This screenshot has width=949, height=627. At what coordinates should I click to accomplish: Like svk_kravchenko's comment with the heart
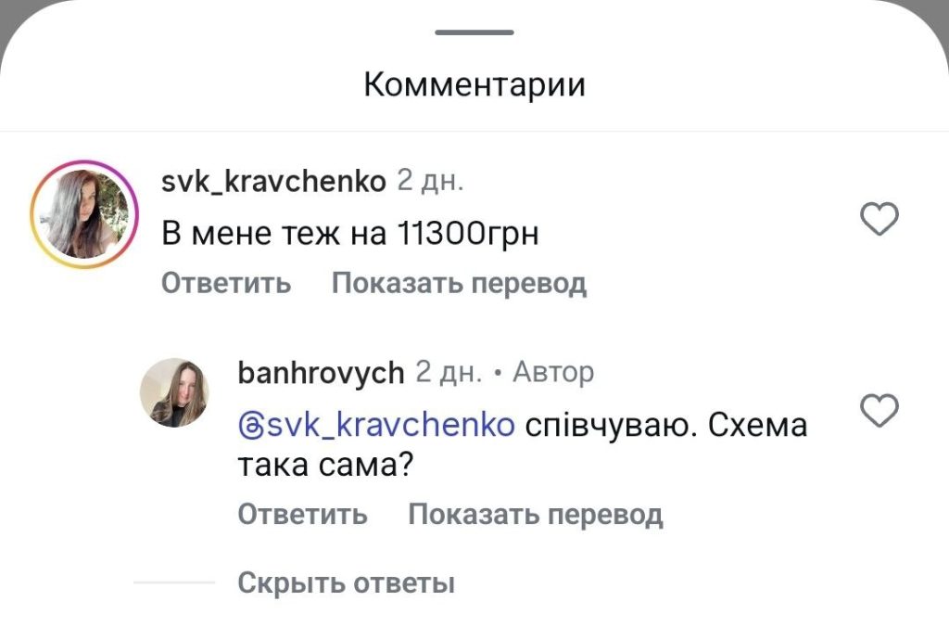click(x=879, y=220)
